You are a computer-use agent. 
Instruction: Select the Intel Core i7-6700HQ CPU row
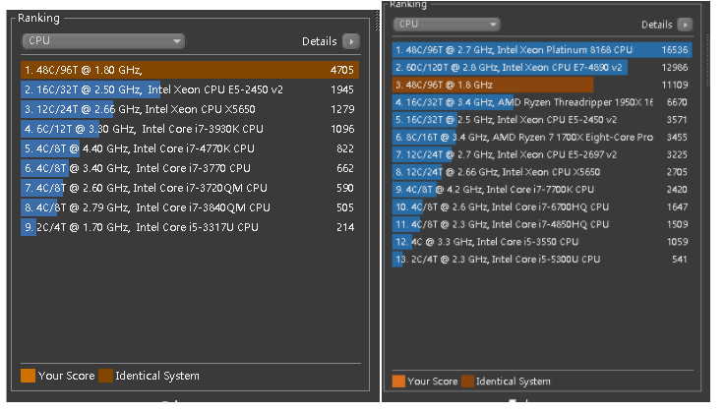(542, 206)
